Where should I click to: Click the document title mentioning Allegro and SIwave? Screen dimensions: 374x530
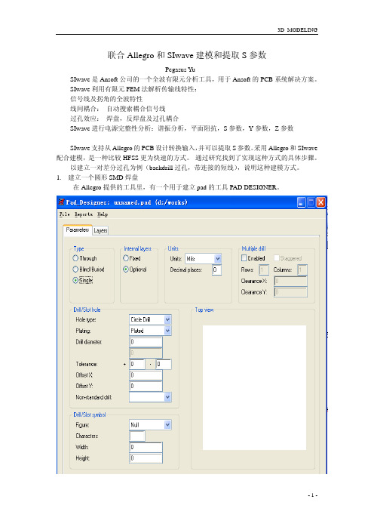point(187,55)
